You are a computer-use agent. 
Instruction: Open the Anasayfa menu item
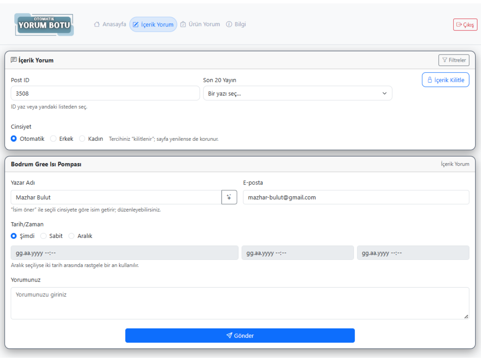point(110,24)
